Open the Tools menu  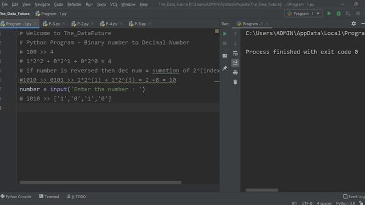[x=102, y=5]
